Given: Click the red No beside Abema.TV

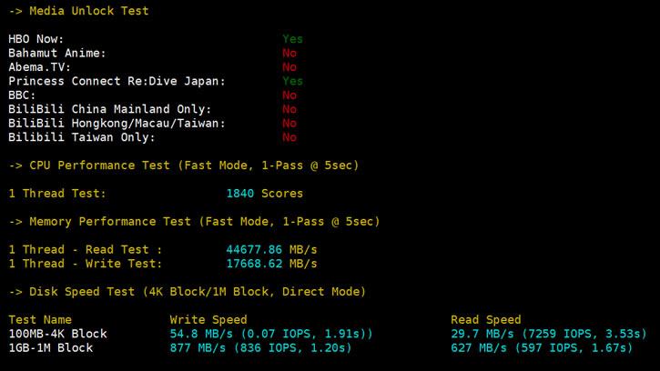Looking at the screenshot, I should coord(289,67).
